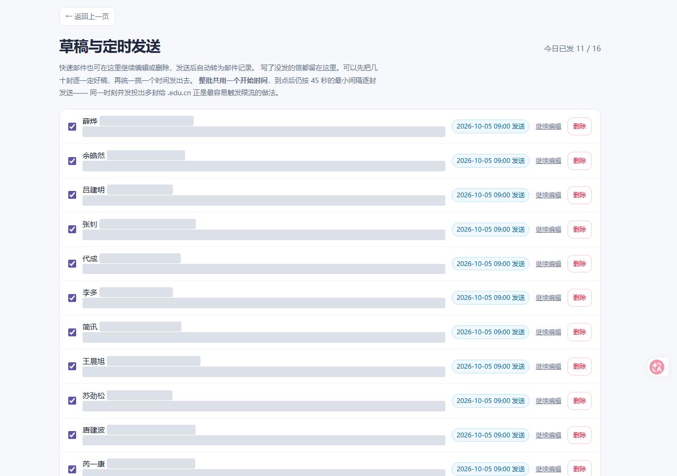Remove the 简讯 draft via 删除

click(580, 332)
